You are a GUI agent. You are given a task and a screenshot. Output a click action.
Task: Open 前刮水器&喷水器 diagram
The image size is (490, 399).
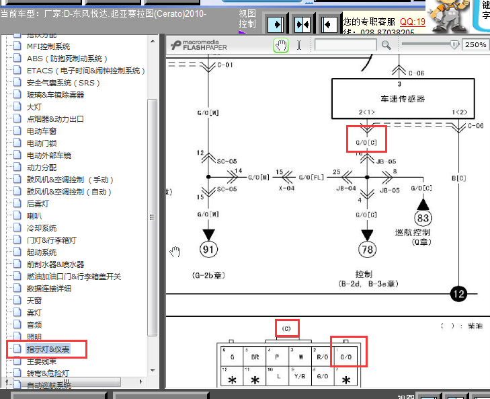pos(55,264)
